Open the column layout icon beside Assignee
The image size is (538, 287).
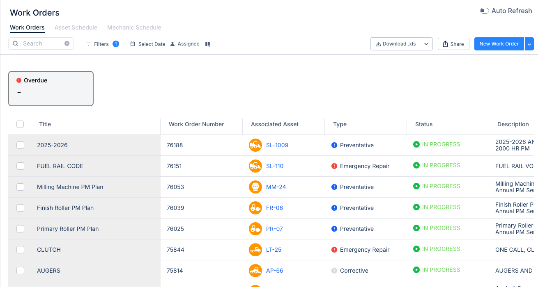tap(207, 44)
